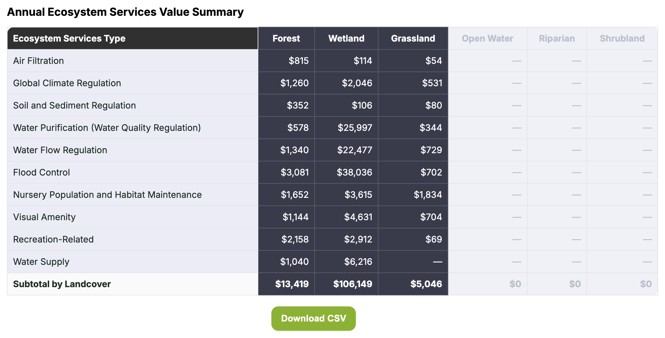Image resolution: width=665 pixels, height=338 pixels.
Task: Click the $729 Grassland water flow value
Action: (x=431, y=150)
